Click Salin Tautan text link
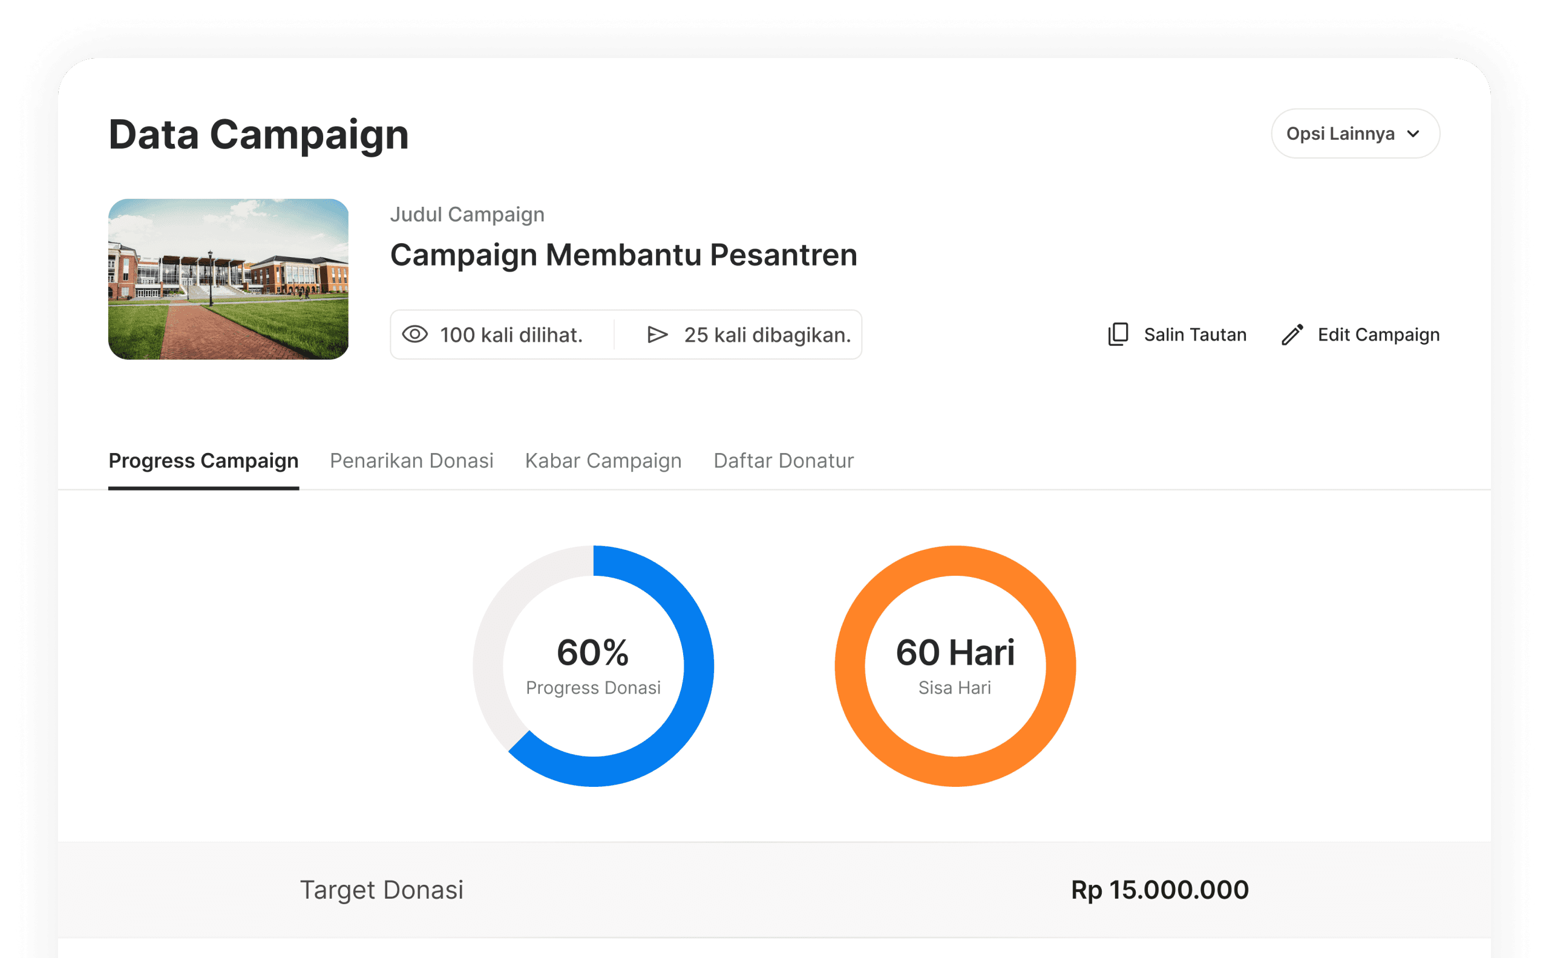The height and width of the screenshot is (958, 1549). click(1194, 334)
